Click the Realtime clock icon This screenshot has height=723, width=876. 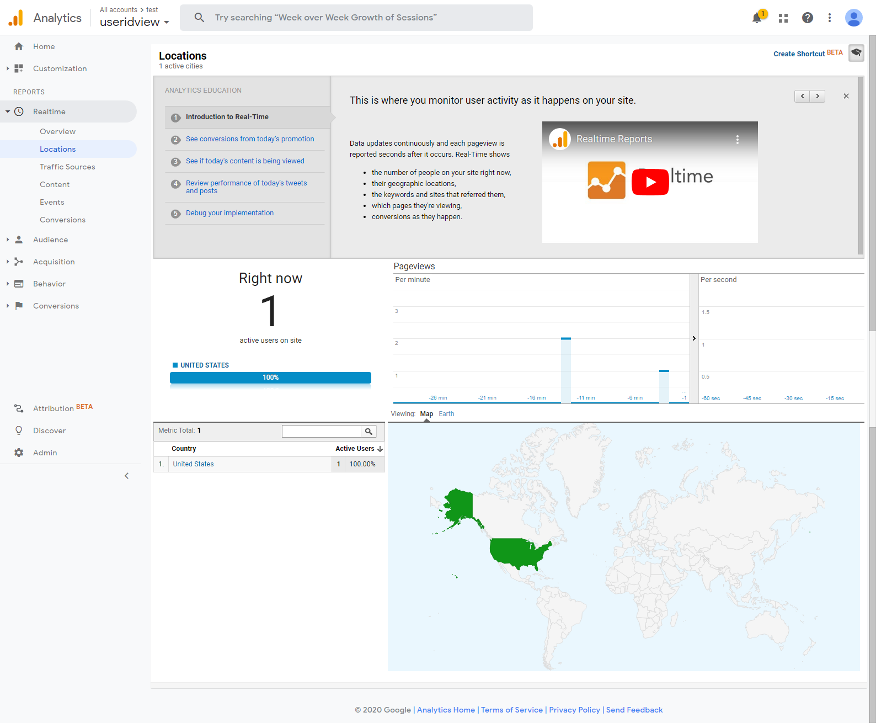19,111
